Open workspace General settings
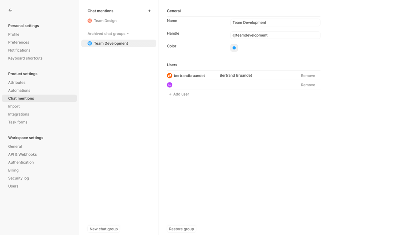Screen dimensions: 400x235 [x=15, y=146]
